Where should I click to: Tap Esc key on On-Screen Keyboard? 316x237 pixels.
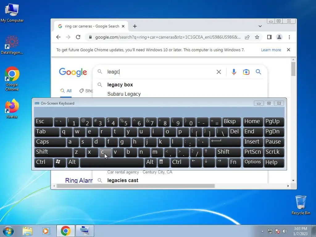[x=44, y=122]
